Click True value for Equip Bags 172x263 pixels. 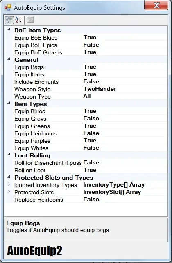click(x=90, y=67)
